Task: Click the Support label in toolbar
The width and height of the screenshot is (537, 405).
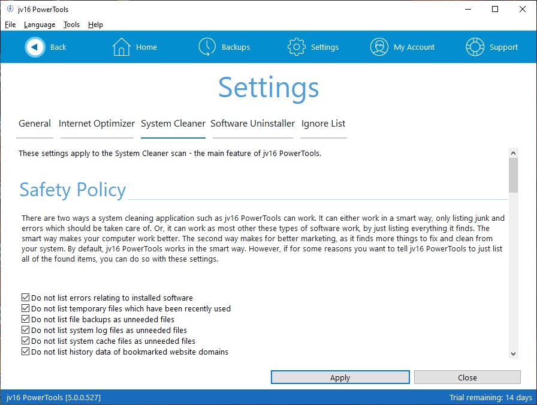Action: (503, 47)
